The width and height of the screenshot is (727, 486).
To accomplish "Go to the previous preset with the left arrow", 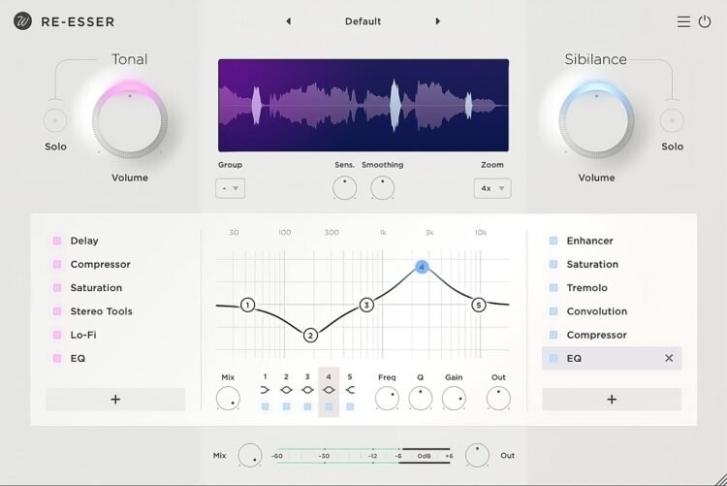I will (288, 21).
